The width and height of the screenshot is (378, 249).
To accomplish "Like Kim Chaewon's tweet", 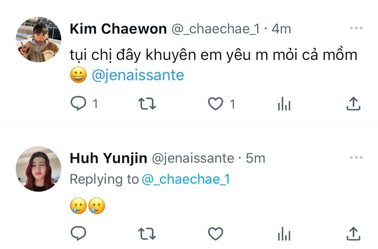I will (216, 104).
